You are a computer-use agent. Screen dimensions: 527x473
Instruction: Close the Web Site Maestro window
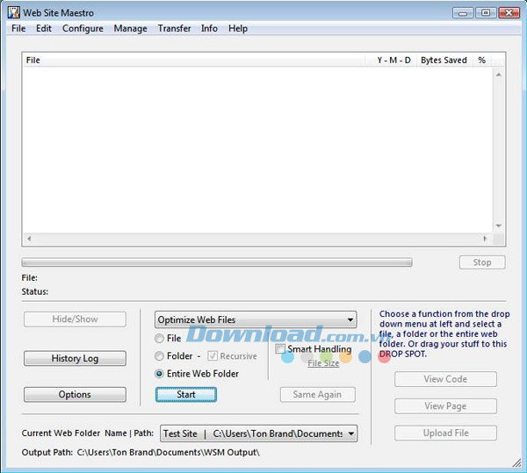pos(509,13)
